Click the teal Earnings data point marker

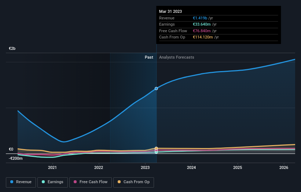coord(156,152)
